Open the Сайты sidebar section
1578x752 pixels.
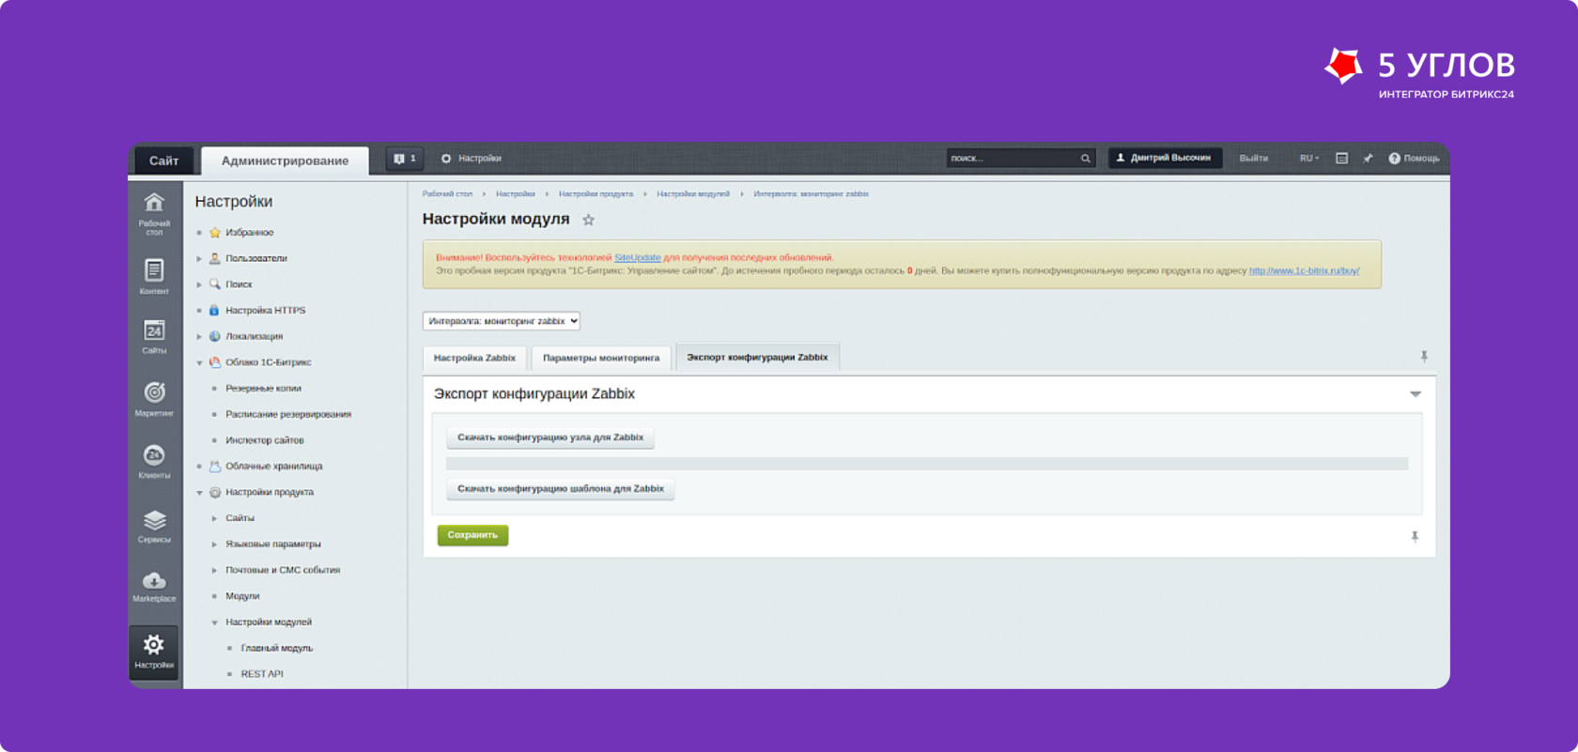click(154, 337)
